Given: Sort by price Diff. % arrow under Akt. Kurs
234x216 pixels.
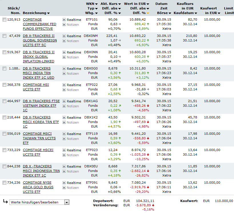Looking at the screenshot, I should pos(119,13).
